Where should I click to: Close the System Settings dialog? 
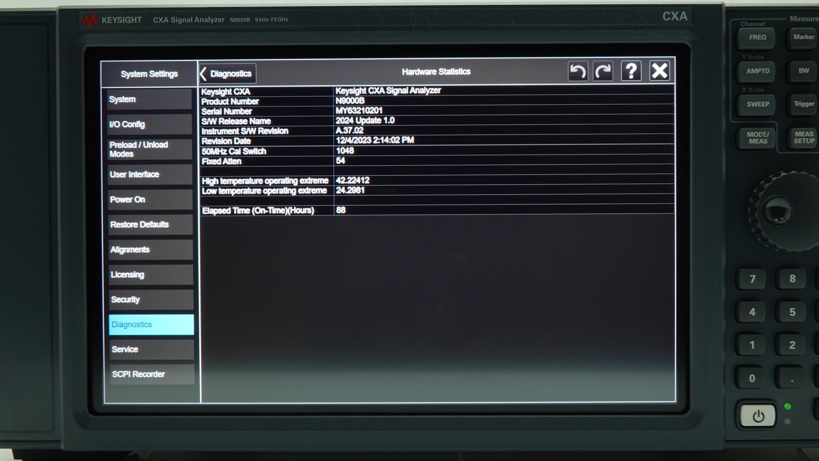[659, 71]
